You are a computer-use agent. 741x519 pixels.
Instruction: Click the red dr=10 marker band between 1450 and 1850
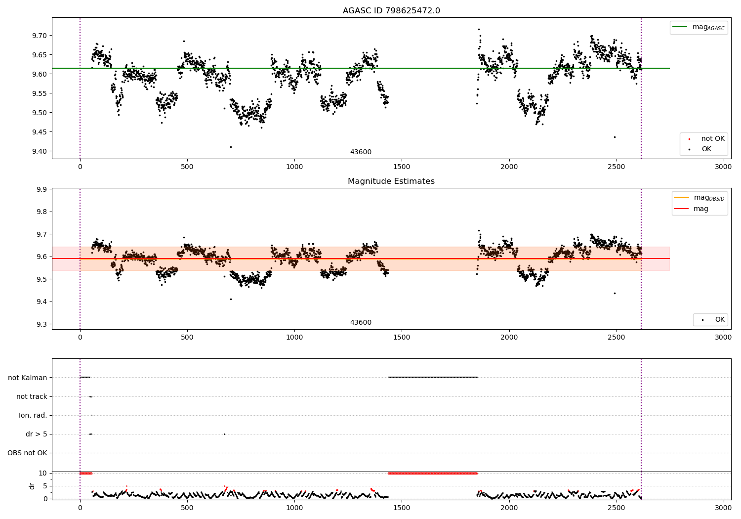[433, 473]
